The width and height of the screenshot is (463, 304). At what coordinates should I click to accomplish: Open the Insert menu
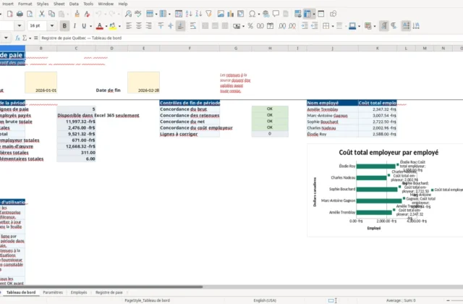[8, 4]
